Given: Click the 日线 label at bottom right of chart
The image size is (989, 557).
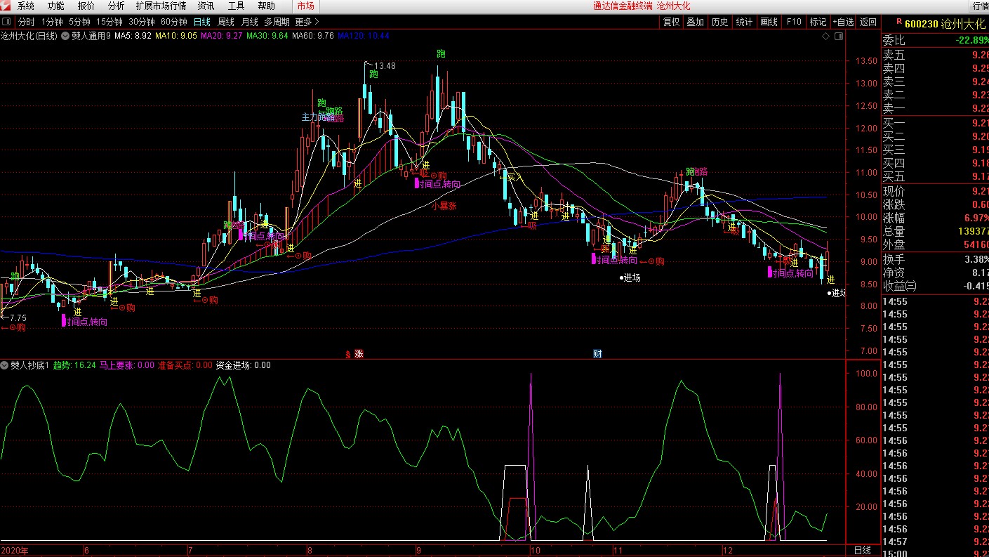Looking at the screenshot, I should (x=862, y=550).
